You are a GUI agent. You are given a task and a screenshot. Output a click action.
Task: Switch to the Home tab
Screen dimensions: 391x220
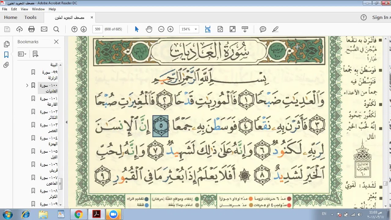[x=11, y=17]
